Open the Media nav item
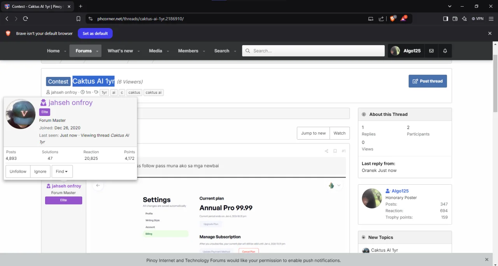The width and height of the screenshot is (498, 266). point(155,51)
